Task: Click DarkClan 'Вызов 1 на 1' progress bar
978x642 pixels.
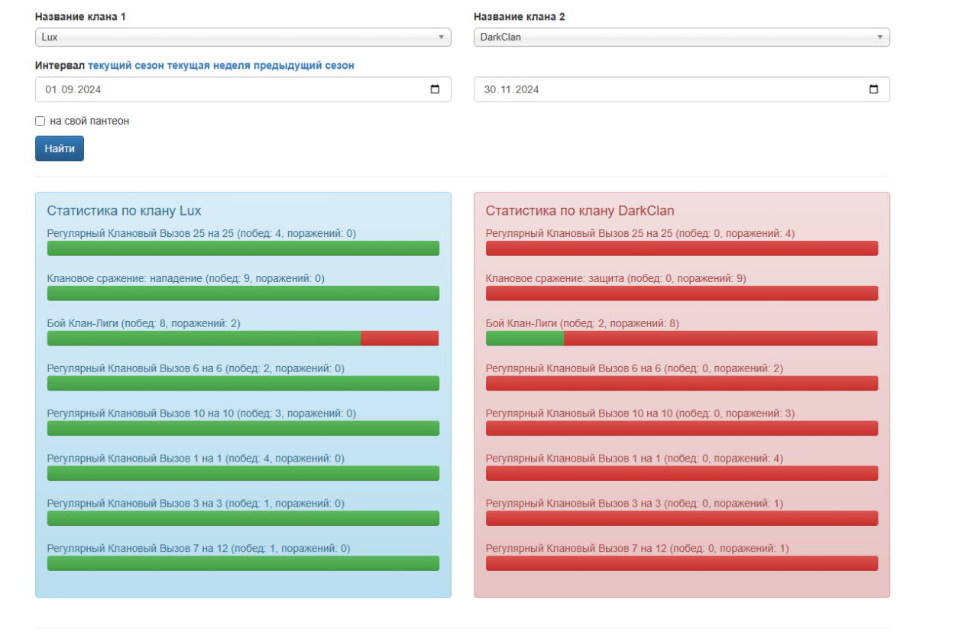Action: click(x=682, y=473)
